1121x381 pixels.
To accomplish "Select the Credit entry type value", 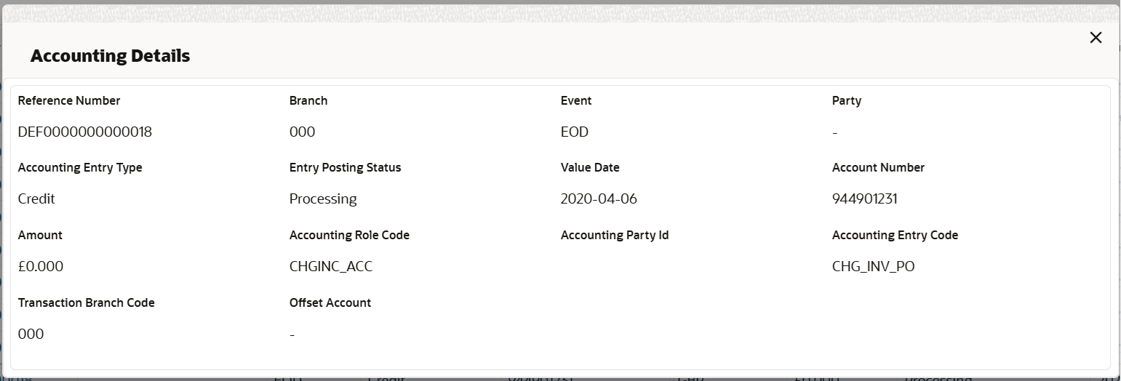I will pos(36,199).
